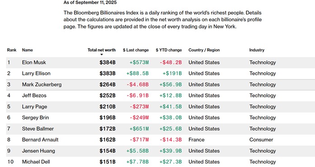Open Steve Ballmer's profile
Image resolution: width=315 pixels, height=167 pixels.
click(x=38, y=129)
